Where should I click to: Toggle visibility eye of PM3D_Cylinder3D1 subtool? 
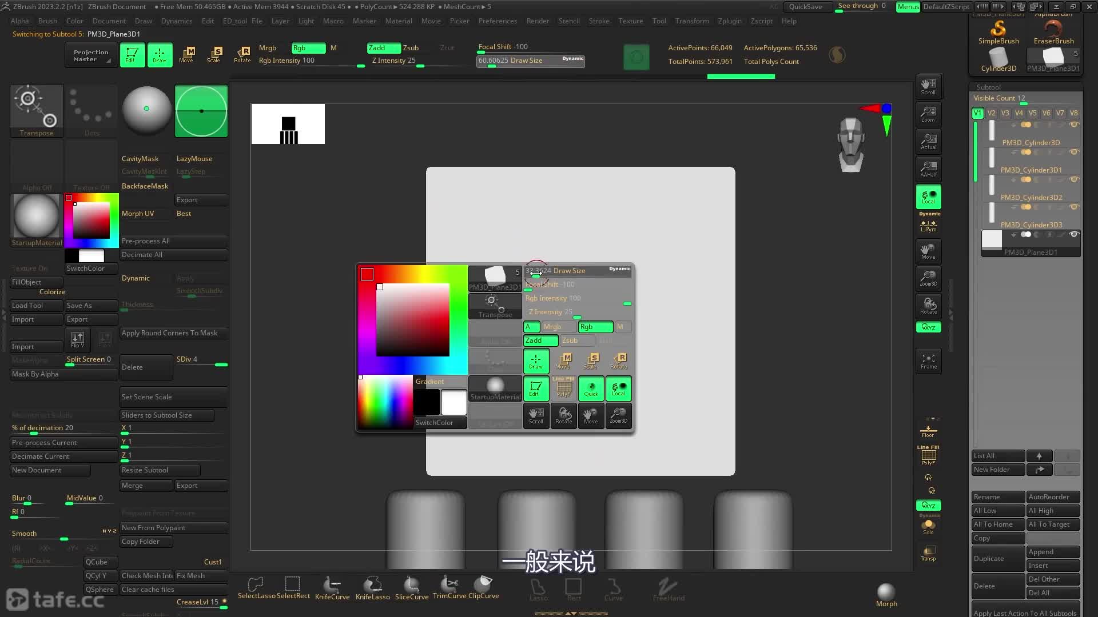[1074, 152]
